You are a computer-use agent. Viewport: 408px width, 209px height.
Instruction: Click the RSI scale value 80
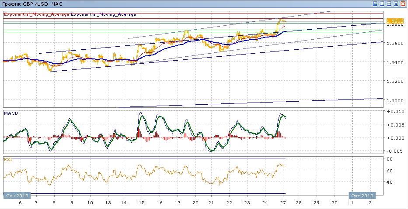pyautogui.click(x=390, y=159)
